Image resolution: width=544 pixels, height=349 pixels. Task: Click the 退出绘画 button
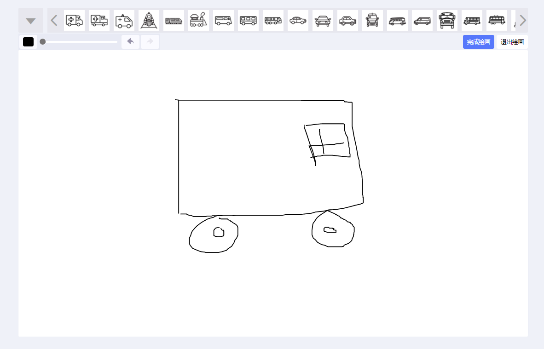(x=512, y=42)
